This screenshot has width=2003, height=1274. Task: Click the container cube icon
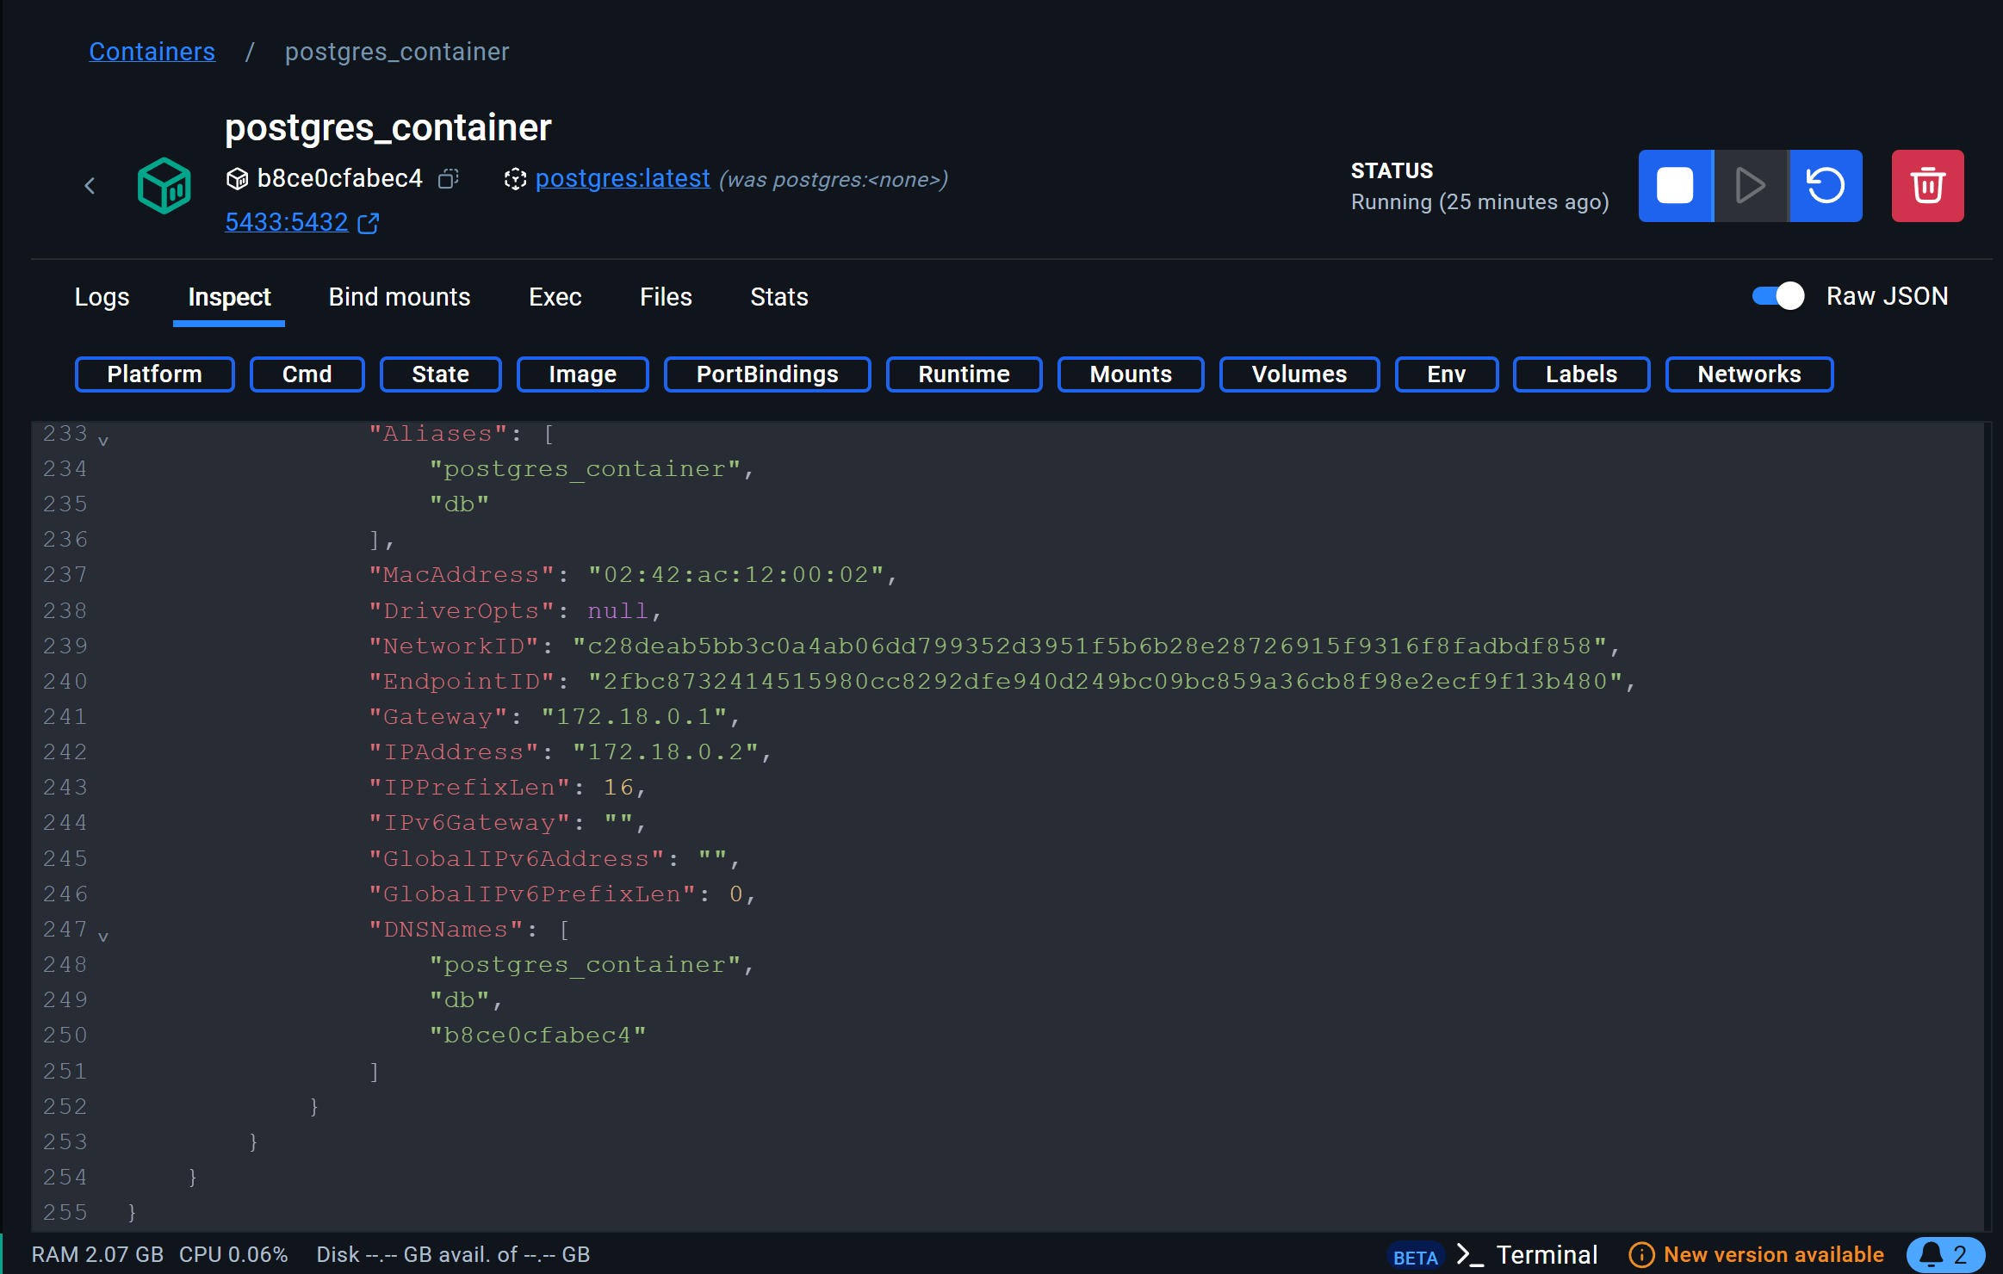tap(165, 185)
